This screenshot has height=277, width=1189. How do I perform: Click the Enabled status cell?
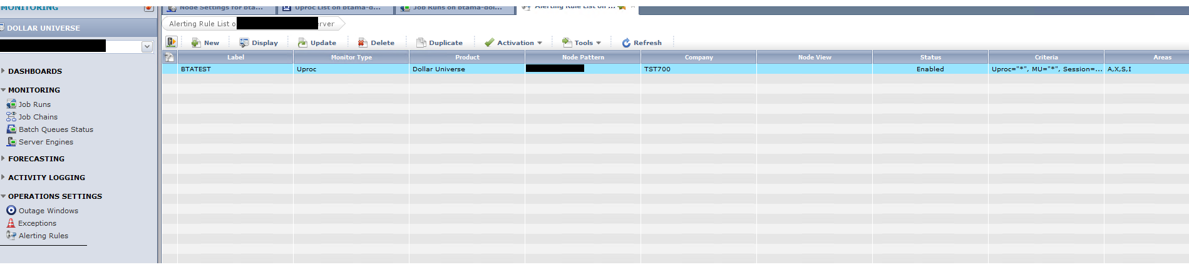point(930,69)
